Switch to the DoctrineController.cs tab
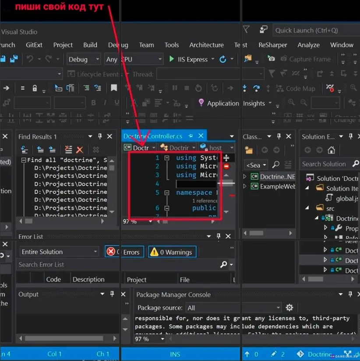This screenshot has height=361, width=360. tap(153, 136)
